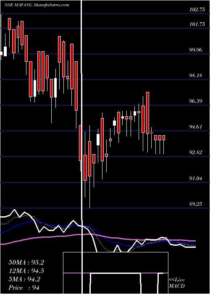The image size is (210, 294).
Task: Click the NSE MAFANG MunafaSutra.com title
Action: 37,5
